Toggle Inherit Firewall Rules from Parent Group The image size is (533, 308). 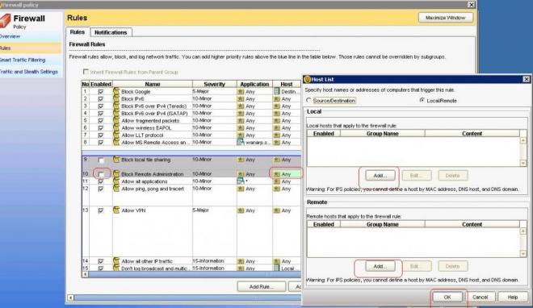(x=86, y=72)
